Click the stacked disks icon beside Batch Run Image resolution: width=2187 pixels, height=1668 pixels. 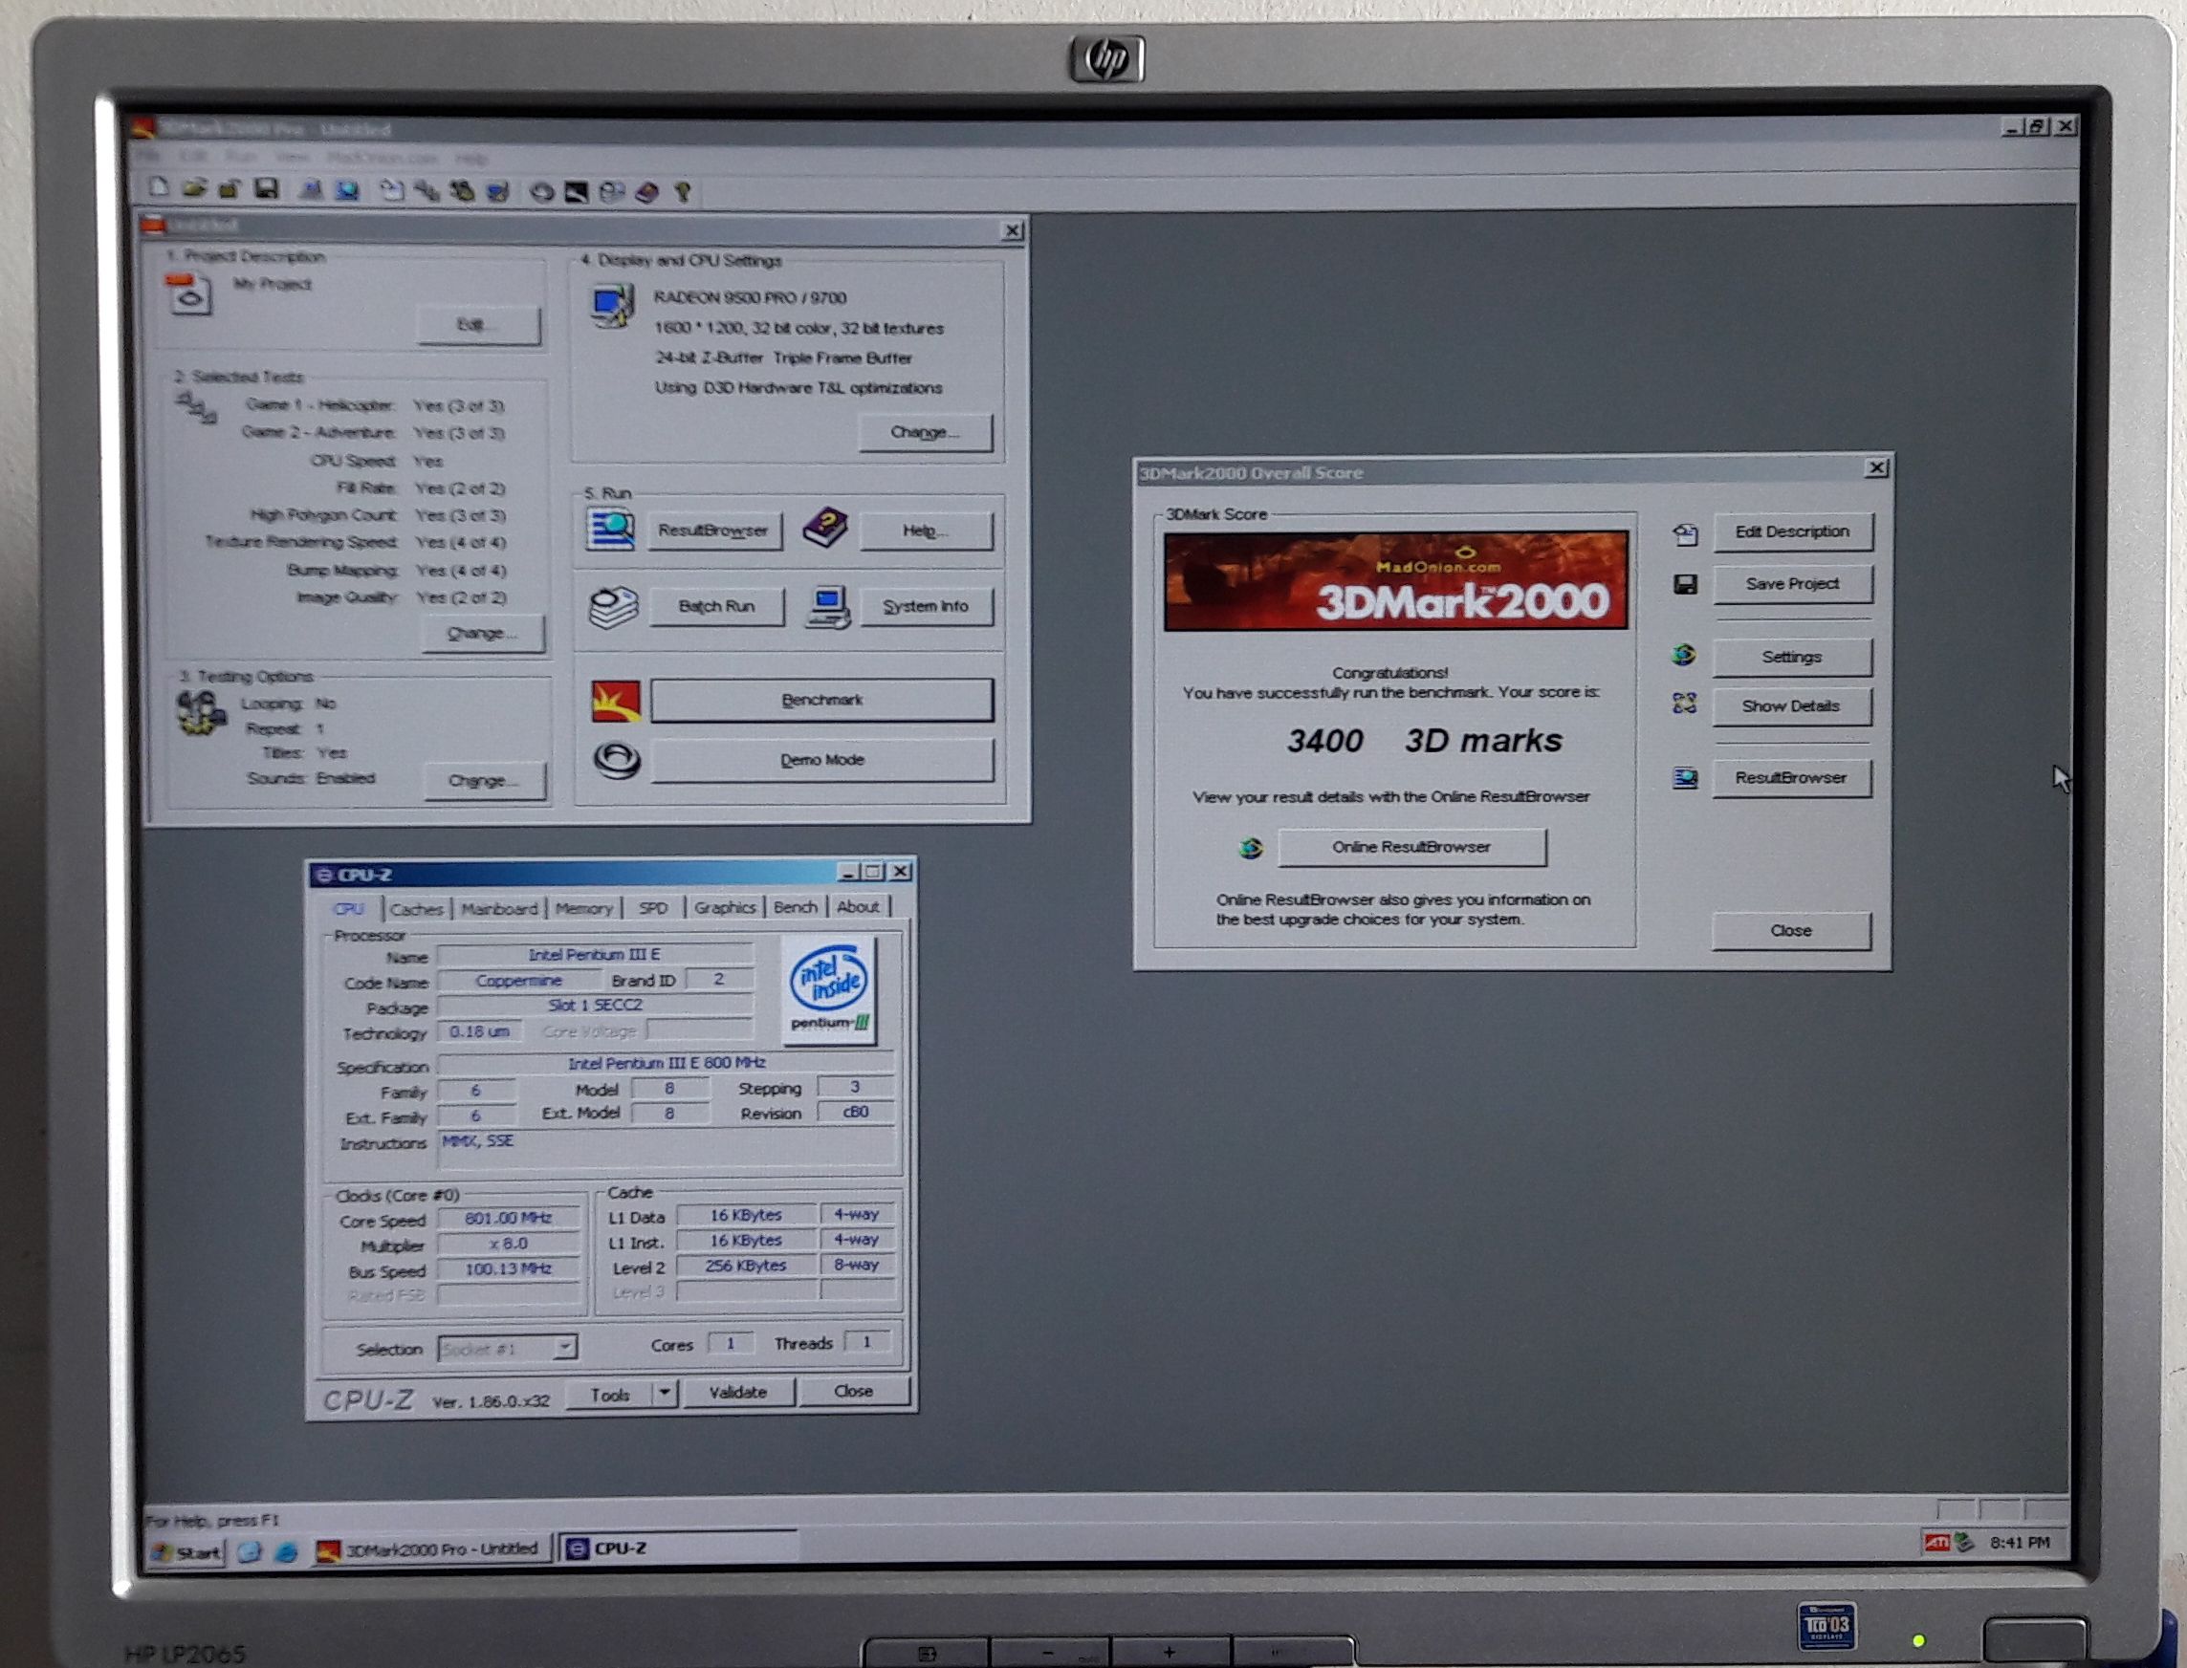(614, 607)
